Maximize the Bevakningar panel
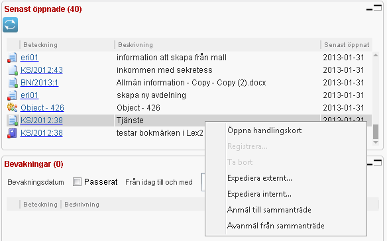Image resolution: width=387 pixels, height=241 pixels. click(378, 163)
